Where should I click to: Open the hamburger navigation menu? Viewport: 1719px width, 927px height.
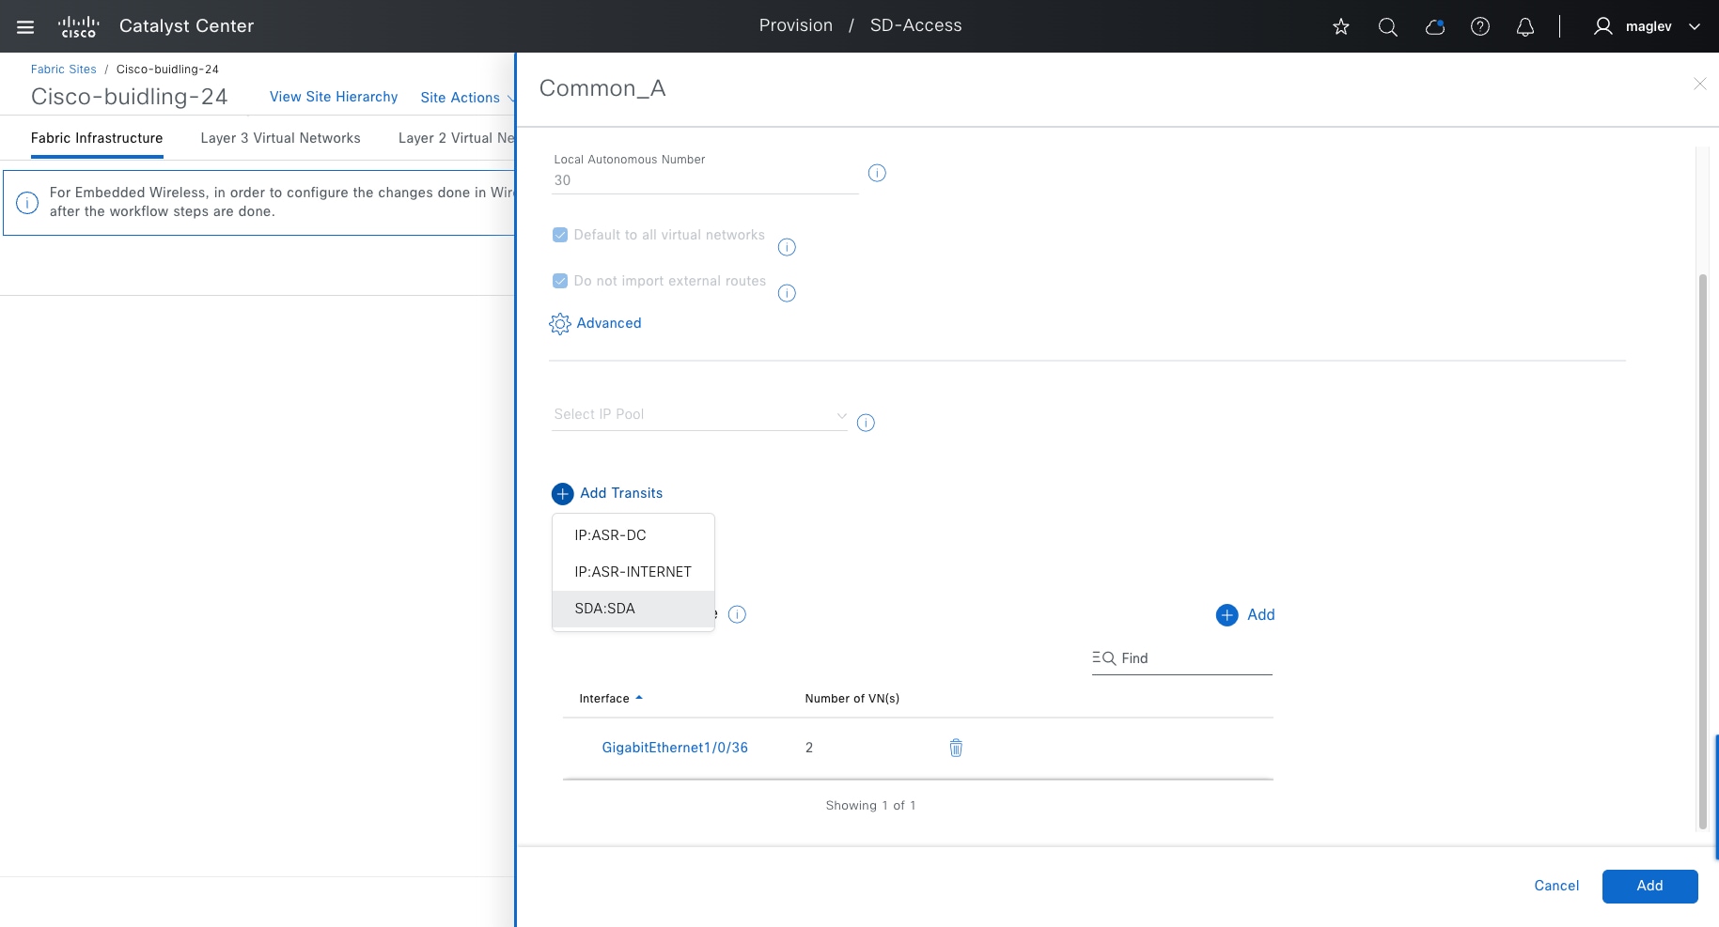(x=25, y=26)
